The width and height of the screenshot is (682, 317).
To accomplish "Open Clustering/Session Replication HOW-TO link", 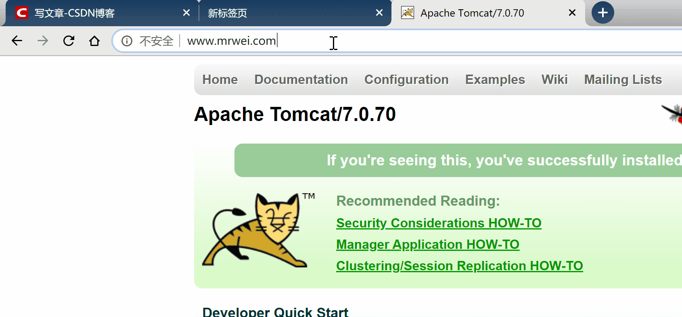I will coord(460,266).
